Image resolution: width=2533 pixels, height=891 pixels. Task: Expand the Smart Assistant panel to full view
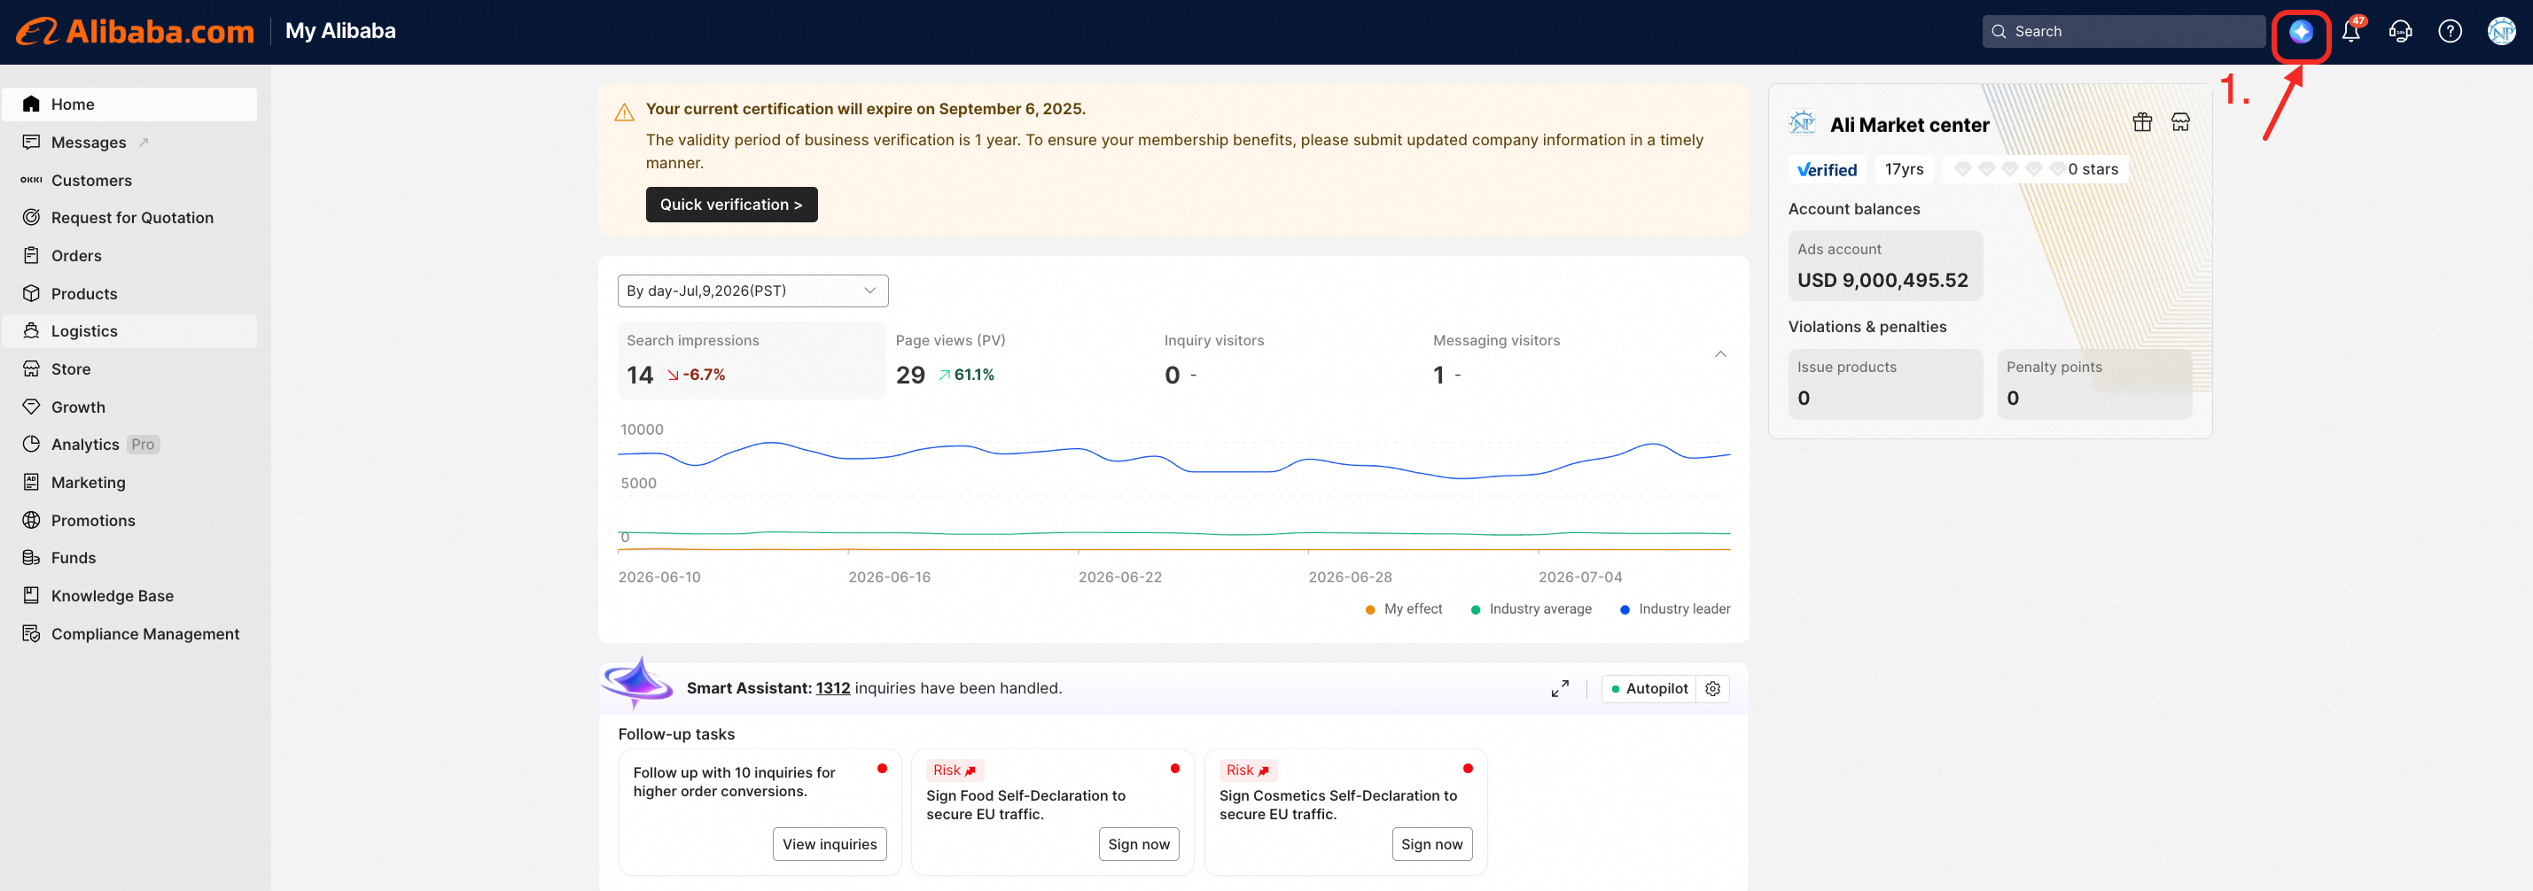tap(1560, 689)
